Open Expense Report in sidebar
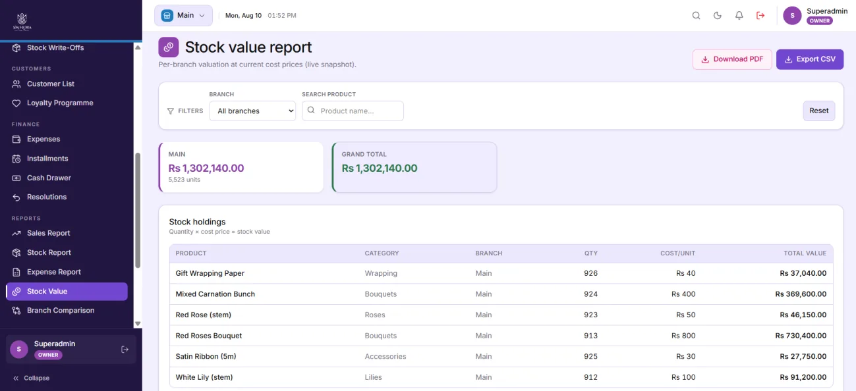 pyautogui.click(x=54, y=272)
